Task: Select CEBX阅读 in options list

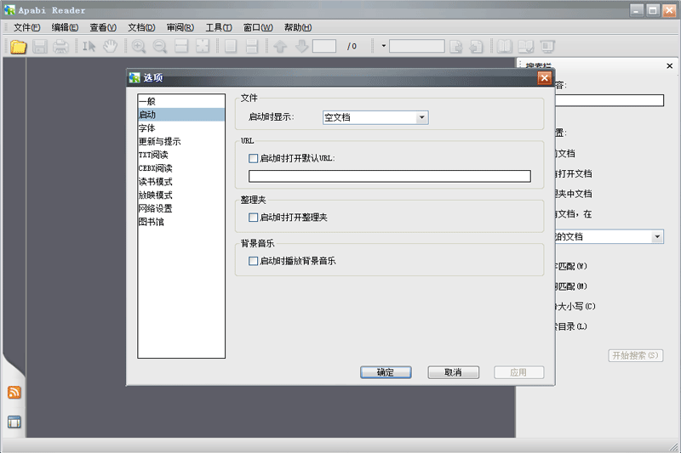Action: click(181, 168)
